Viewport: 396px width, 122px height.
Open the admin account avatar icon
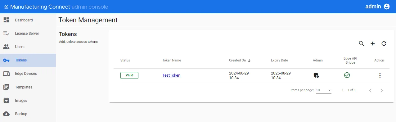click(386, 7)
